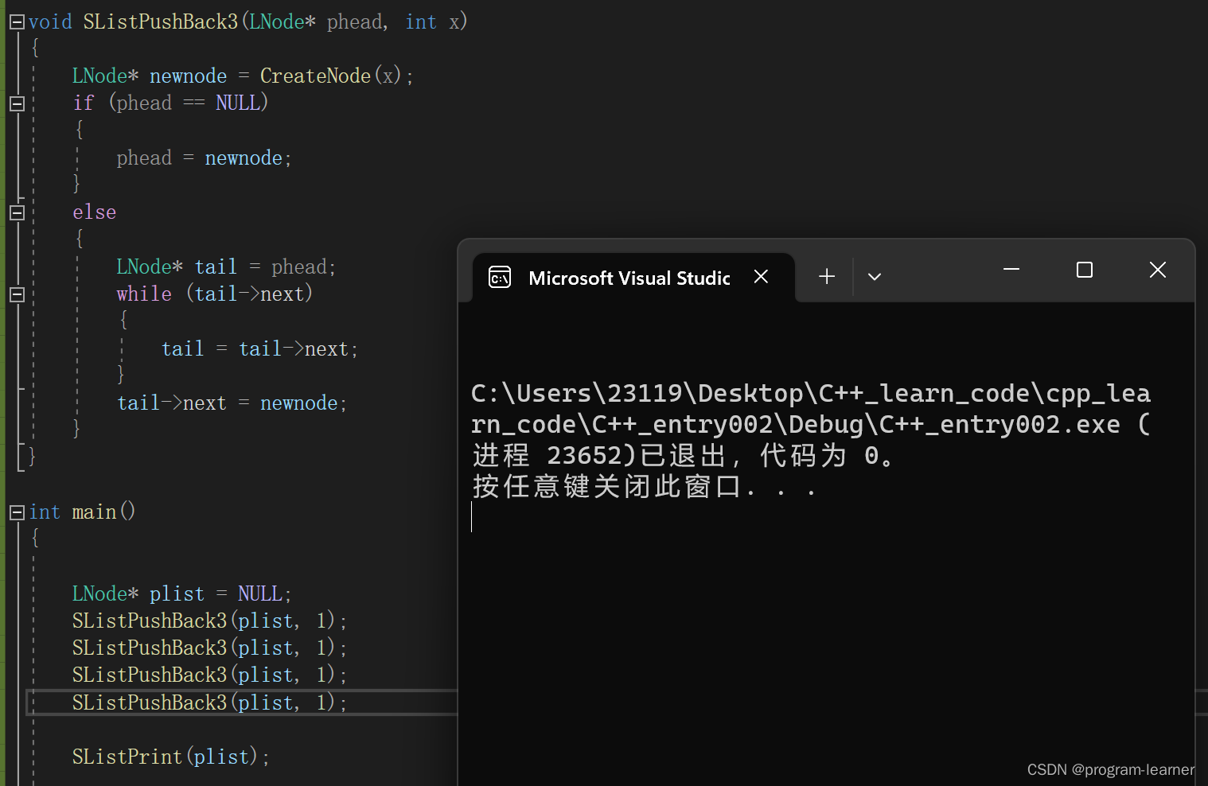This screenshot has width=1208, height=786.
Task: Minimize the debug console window
Action: 1011,270
